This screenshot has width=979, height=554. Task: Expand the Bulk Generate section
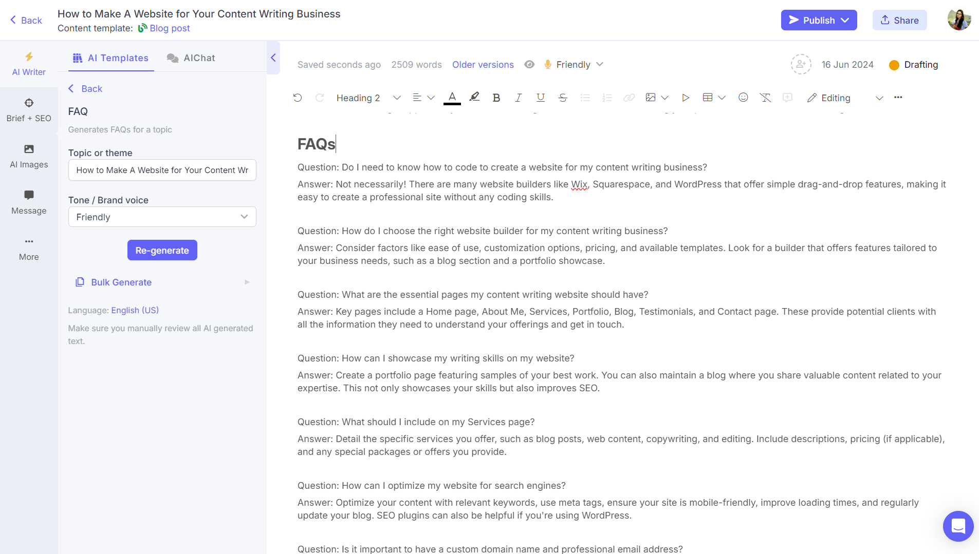pyautogui.click(x=247, y=282)
